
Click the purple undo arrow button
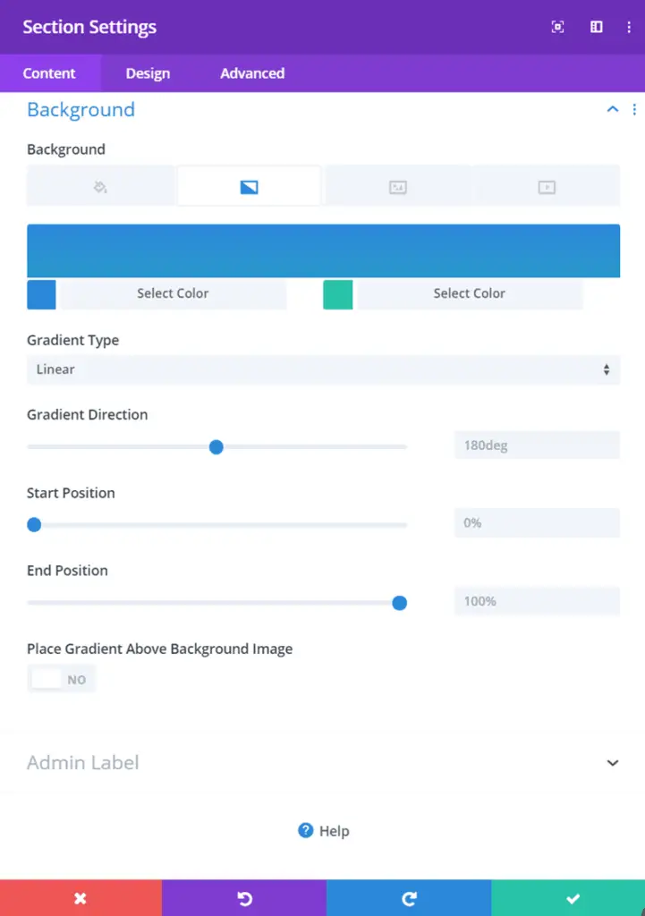pos(244,898)
